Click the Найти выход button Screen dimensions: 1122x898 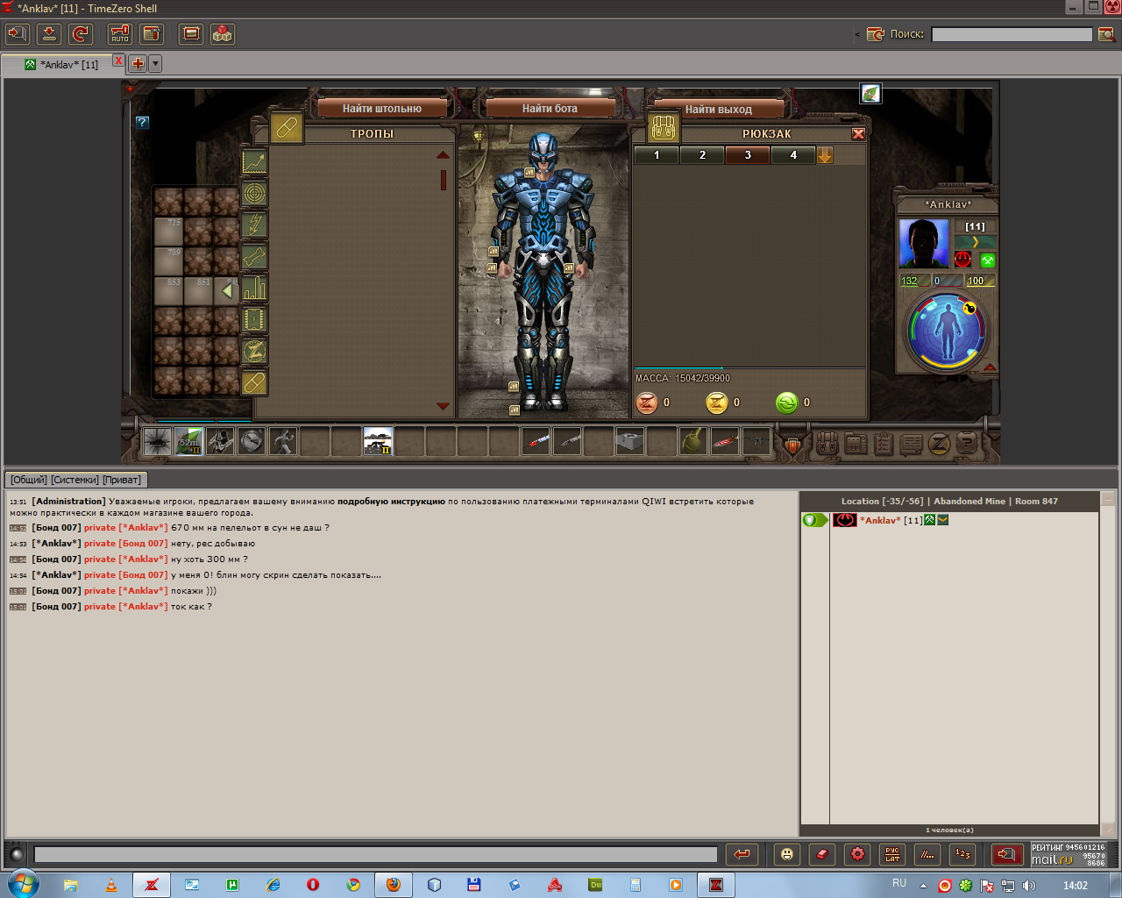(x=718, y=109)
